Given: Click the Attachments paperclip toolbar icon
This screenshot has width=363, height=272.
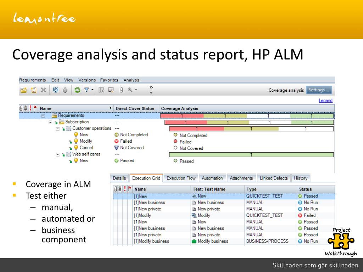Looking at the screenshot, I should [121, 90].
